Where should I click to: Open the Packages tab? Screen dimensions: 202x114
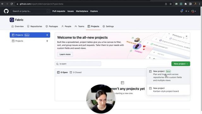[x=52, y=26]
